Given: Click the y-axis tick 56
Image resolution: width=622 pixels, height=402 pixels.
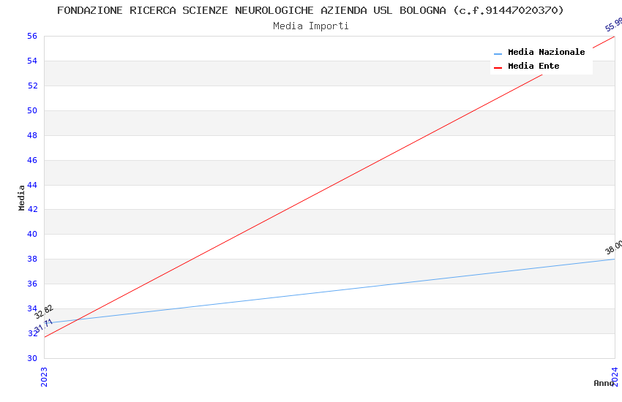Looking at the screenshot, I should (32, 36).
